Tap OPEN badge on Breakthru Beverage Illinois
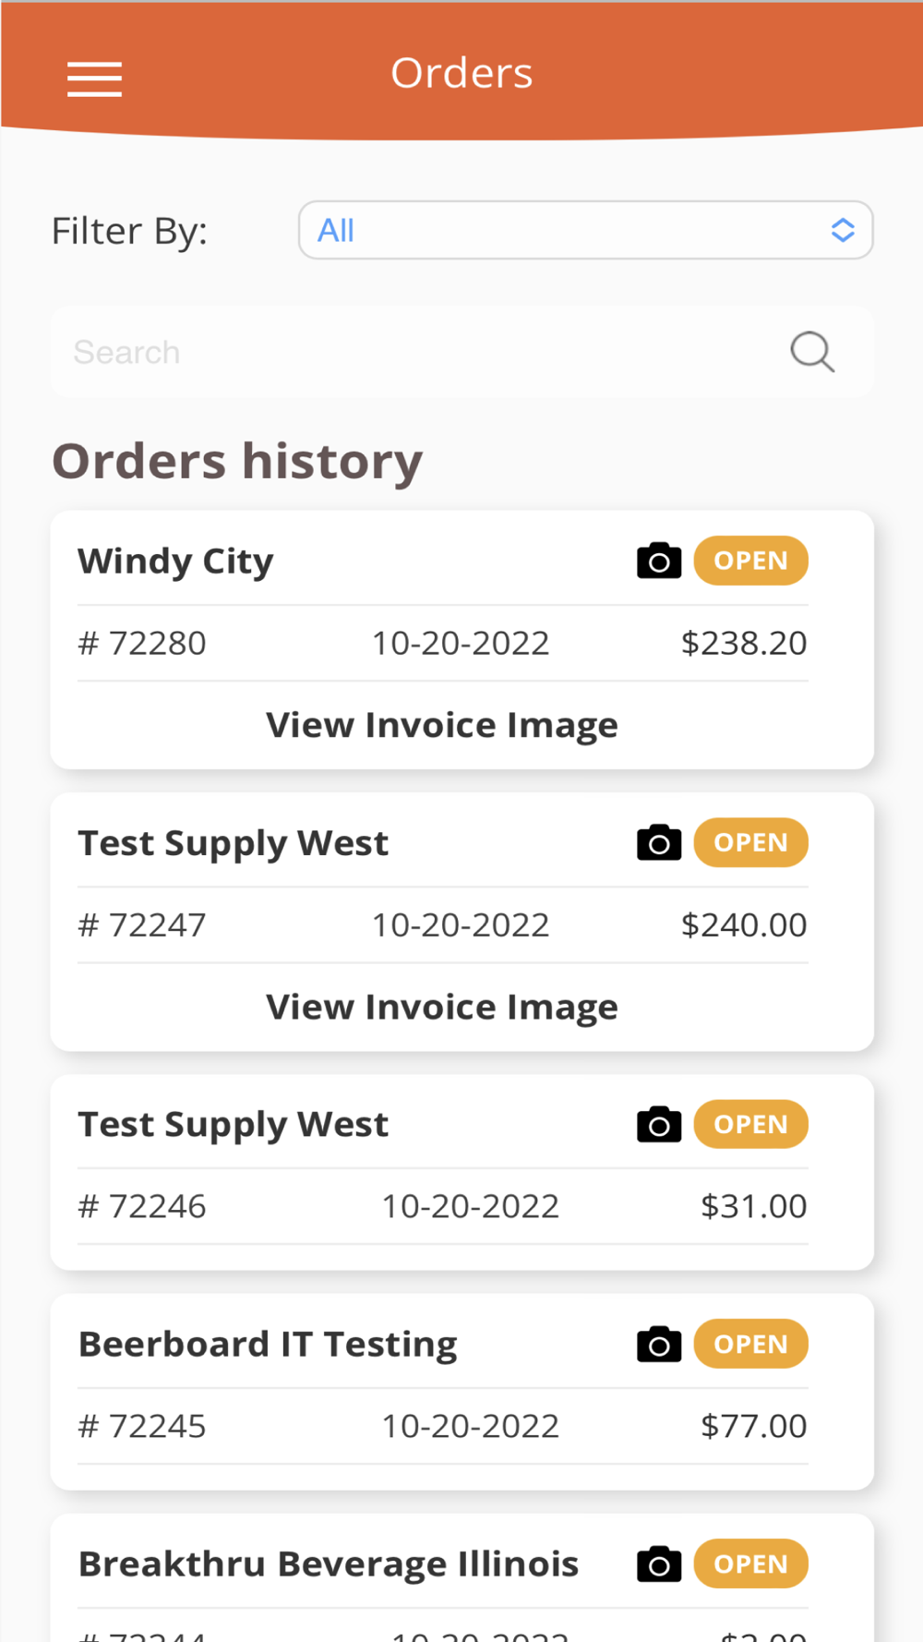 pyautogui.click(x=750, y=1564)
